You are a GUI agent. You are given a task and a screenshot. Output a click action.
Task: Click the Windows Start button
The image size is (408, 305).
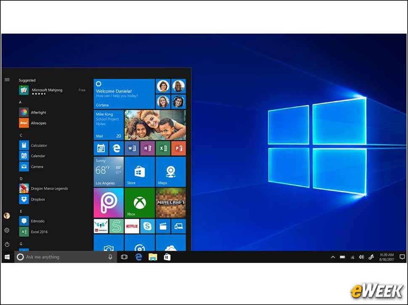coord(7,257)
